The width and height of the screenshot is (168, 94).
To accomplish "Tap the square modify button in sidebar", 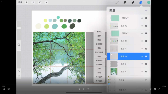I will (19, 45).
